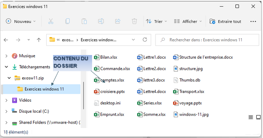The image size is (263, 138).
Task: Click Structure de l'entreprise.docx file icon
Action: [176, 57]
